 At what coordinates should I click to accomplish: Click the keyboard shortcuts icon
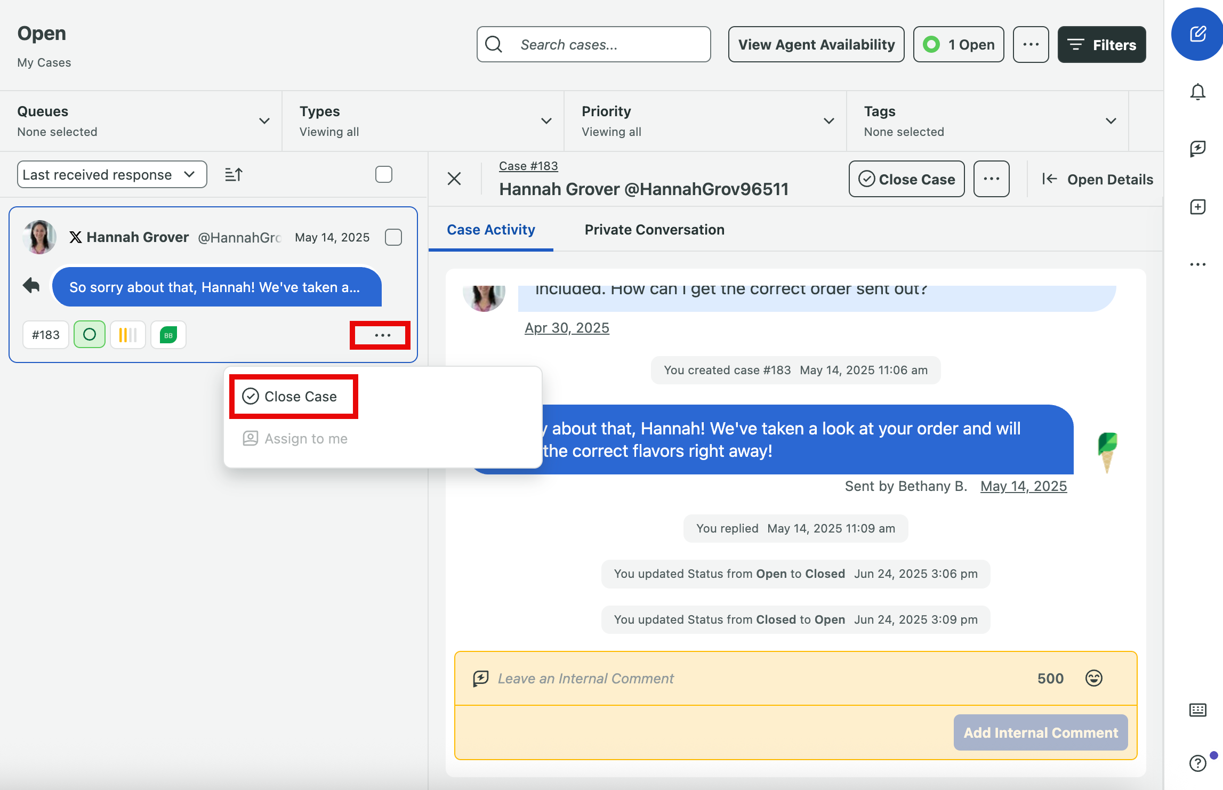(1197, 710)
